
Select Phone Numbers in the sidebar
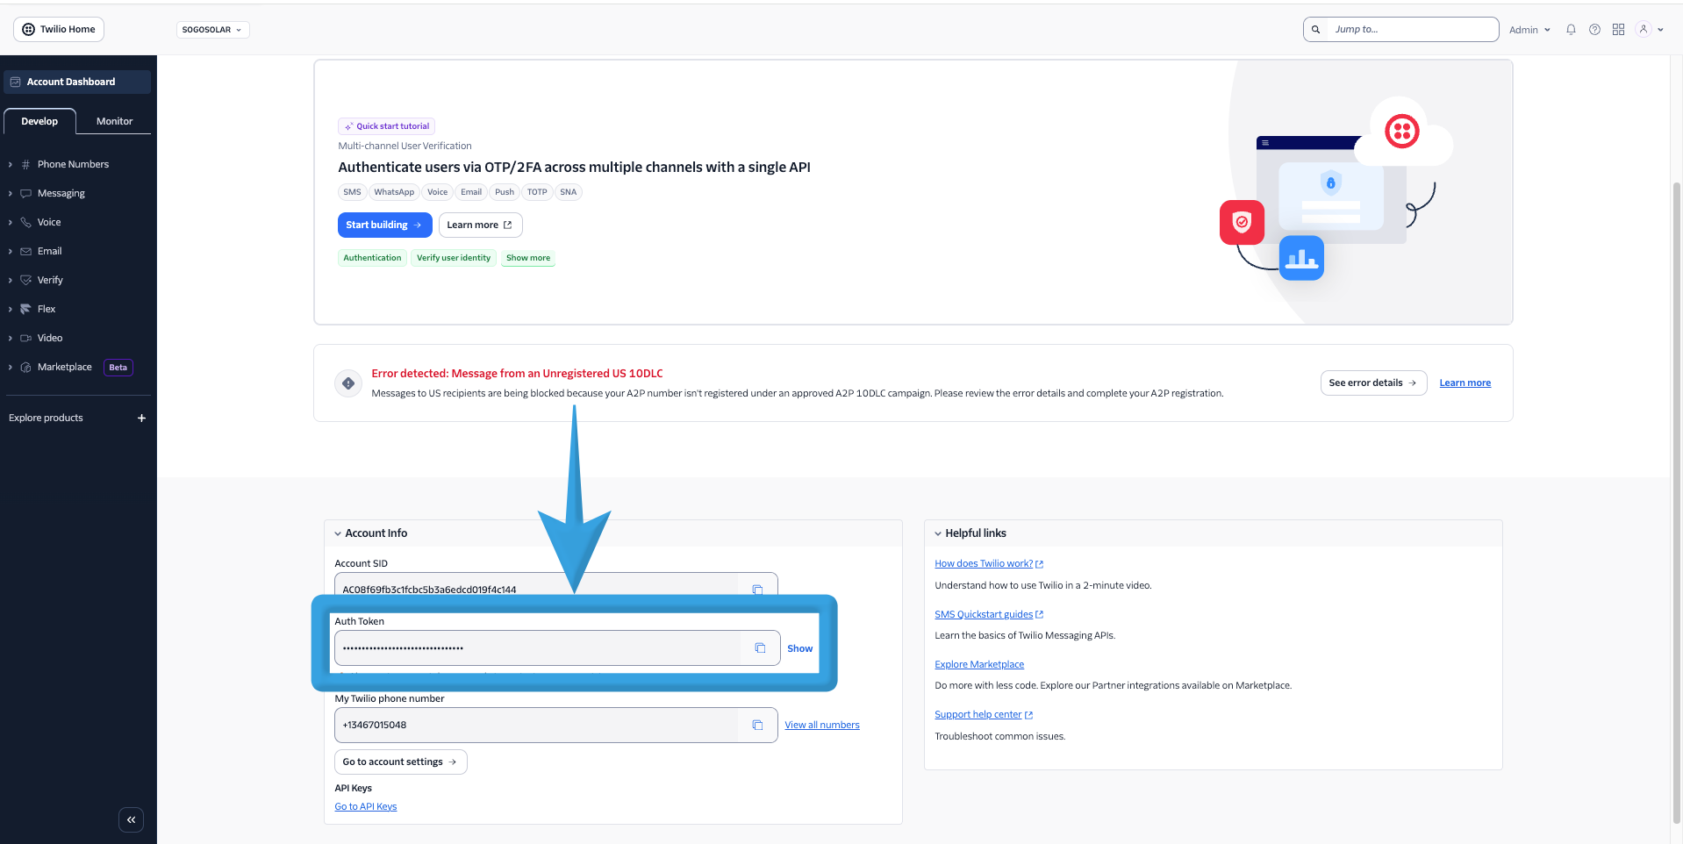73,164
